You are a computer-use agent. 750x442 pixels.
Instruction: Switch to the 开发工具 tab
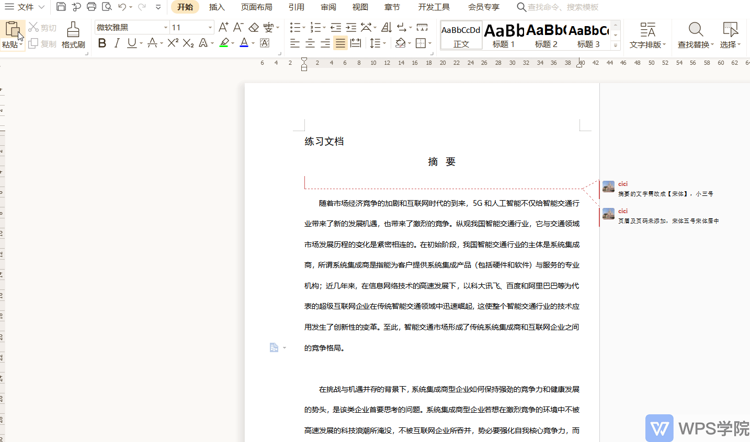click(x=434, y=7)
